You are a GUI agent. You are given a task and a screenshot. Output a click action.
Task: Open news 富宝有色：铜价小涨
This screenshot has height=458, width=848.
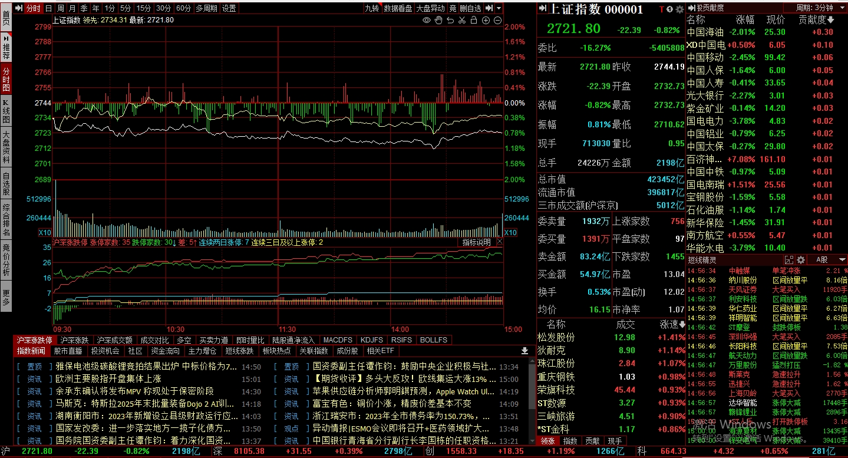392,404
